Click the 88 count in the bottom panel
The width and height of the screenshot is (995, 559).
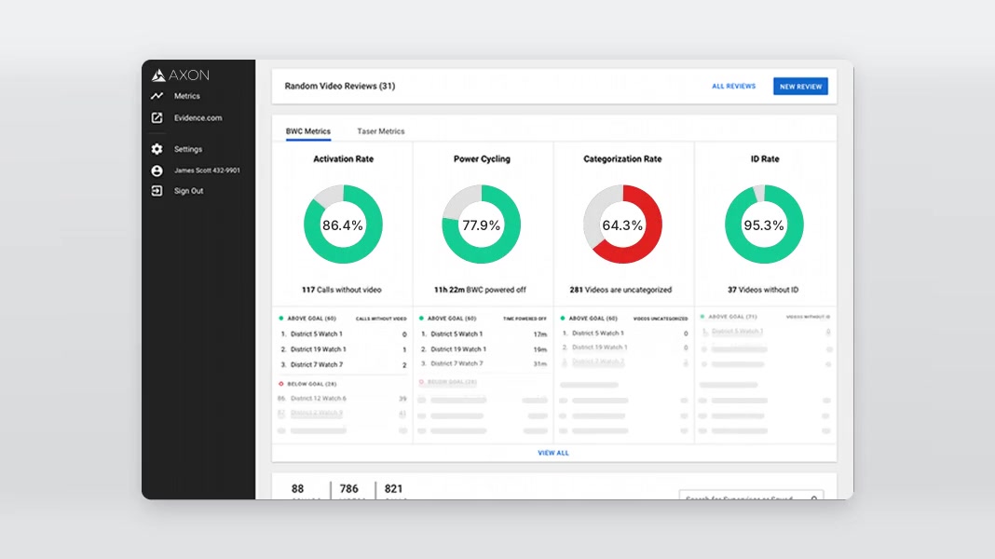pyautogui.click(x=297, y=488)
